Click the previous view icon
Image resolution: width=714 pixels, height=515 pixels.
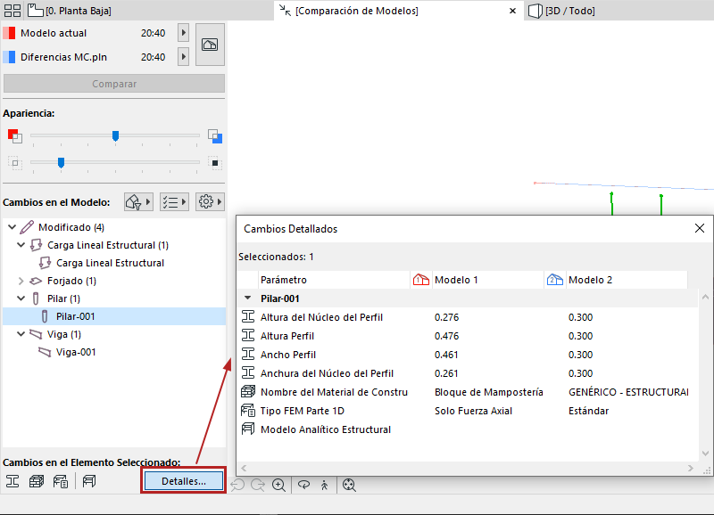237,485
